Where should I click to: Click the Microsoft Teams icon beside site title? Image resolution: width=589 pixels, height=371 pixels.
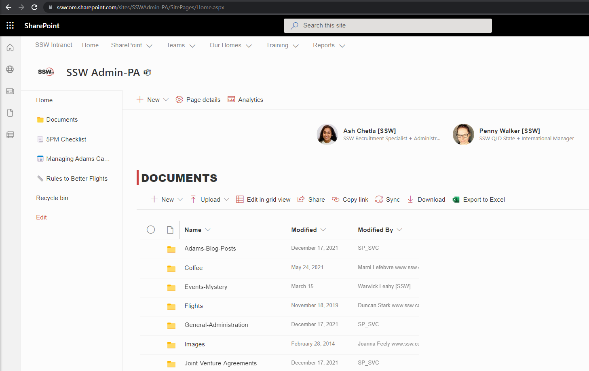pyautogui.click(x=148, y=72)
